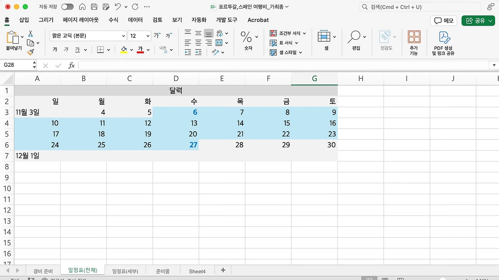Click the increase font size icon
Image resolution: width=499 pixels, height=280 pixels.
coord(157,35)
